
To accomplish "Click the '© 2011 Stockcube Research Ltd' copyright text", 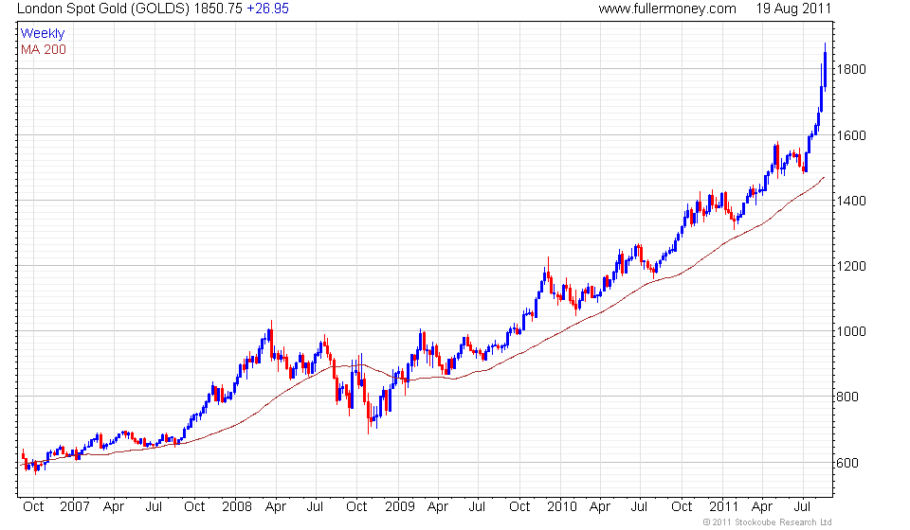I will click(x=767, y=522).
